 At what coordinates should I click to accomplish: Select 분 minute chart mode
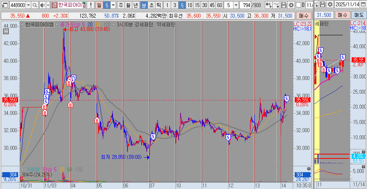coord(144,5)
